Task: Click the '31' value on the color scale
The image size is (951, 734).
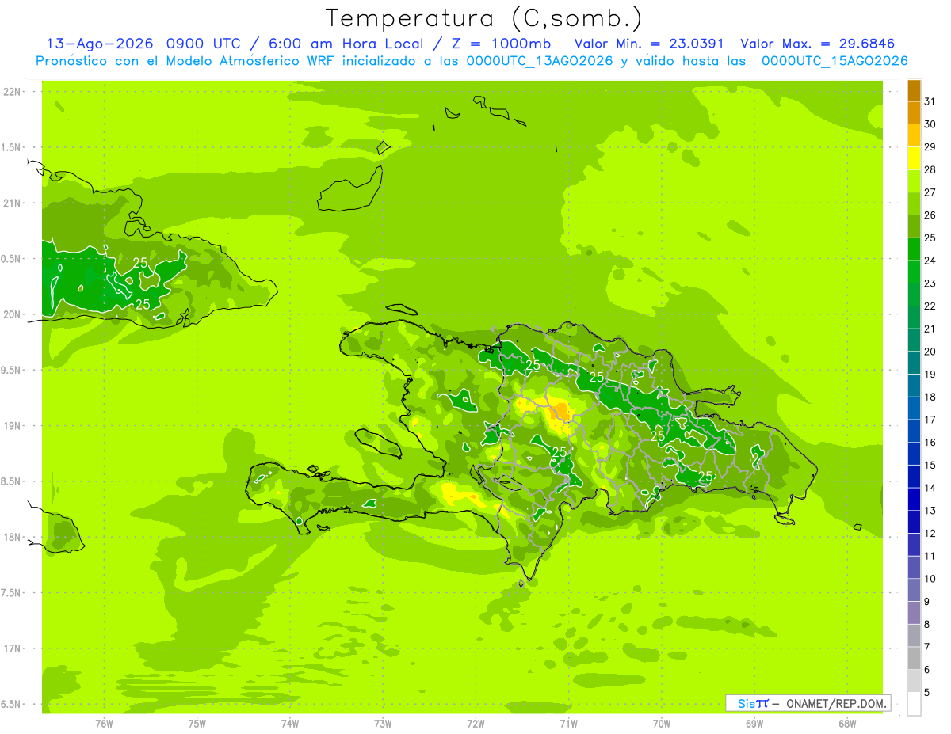Action: (x=930, y=101)
